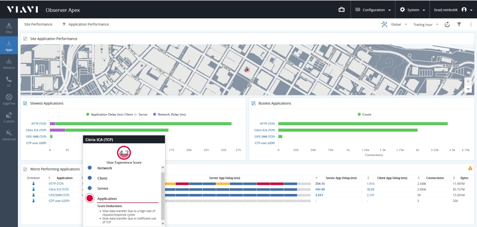This screenshot has height=227, width=477.
Task: Click the VIAVI logo
Action: 22,10
